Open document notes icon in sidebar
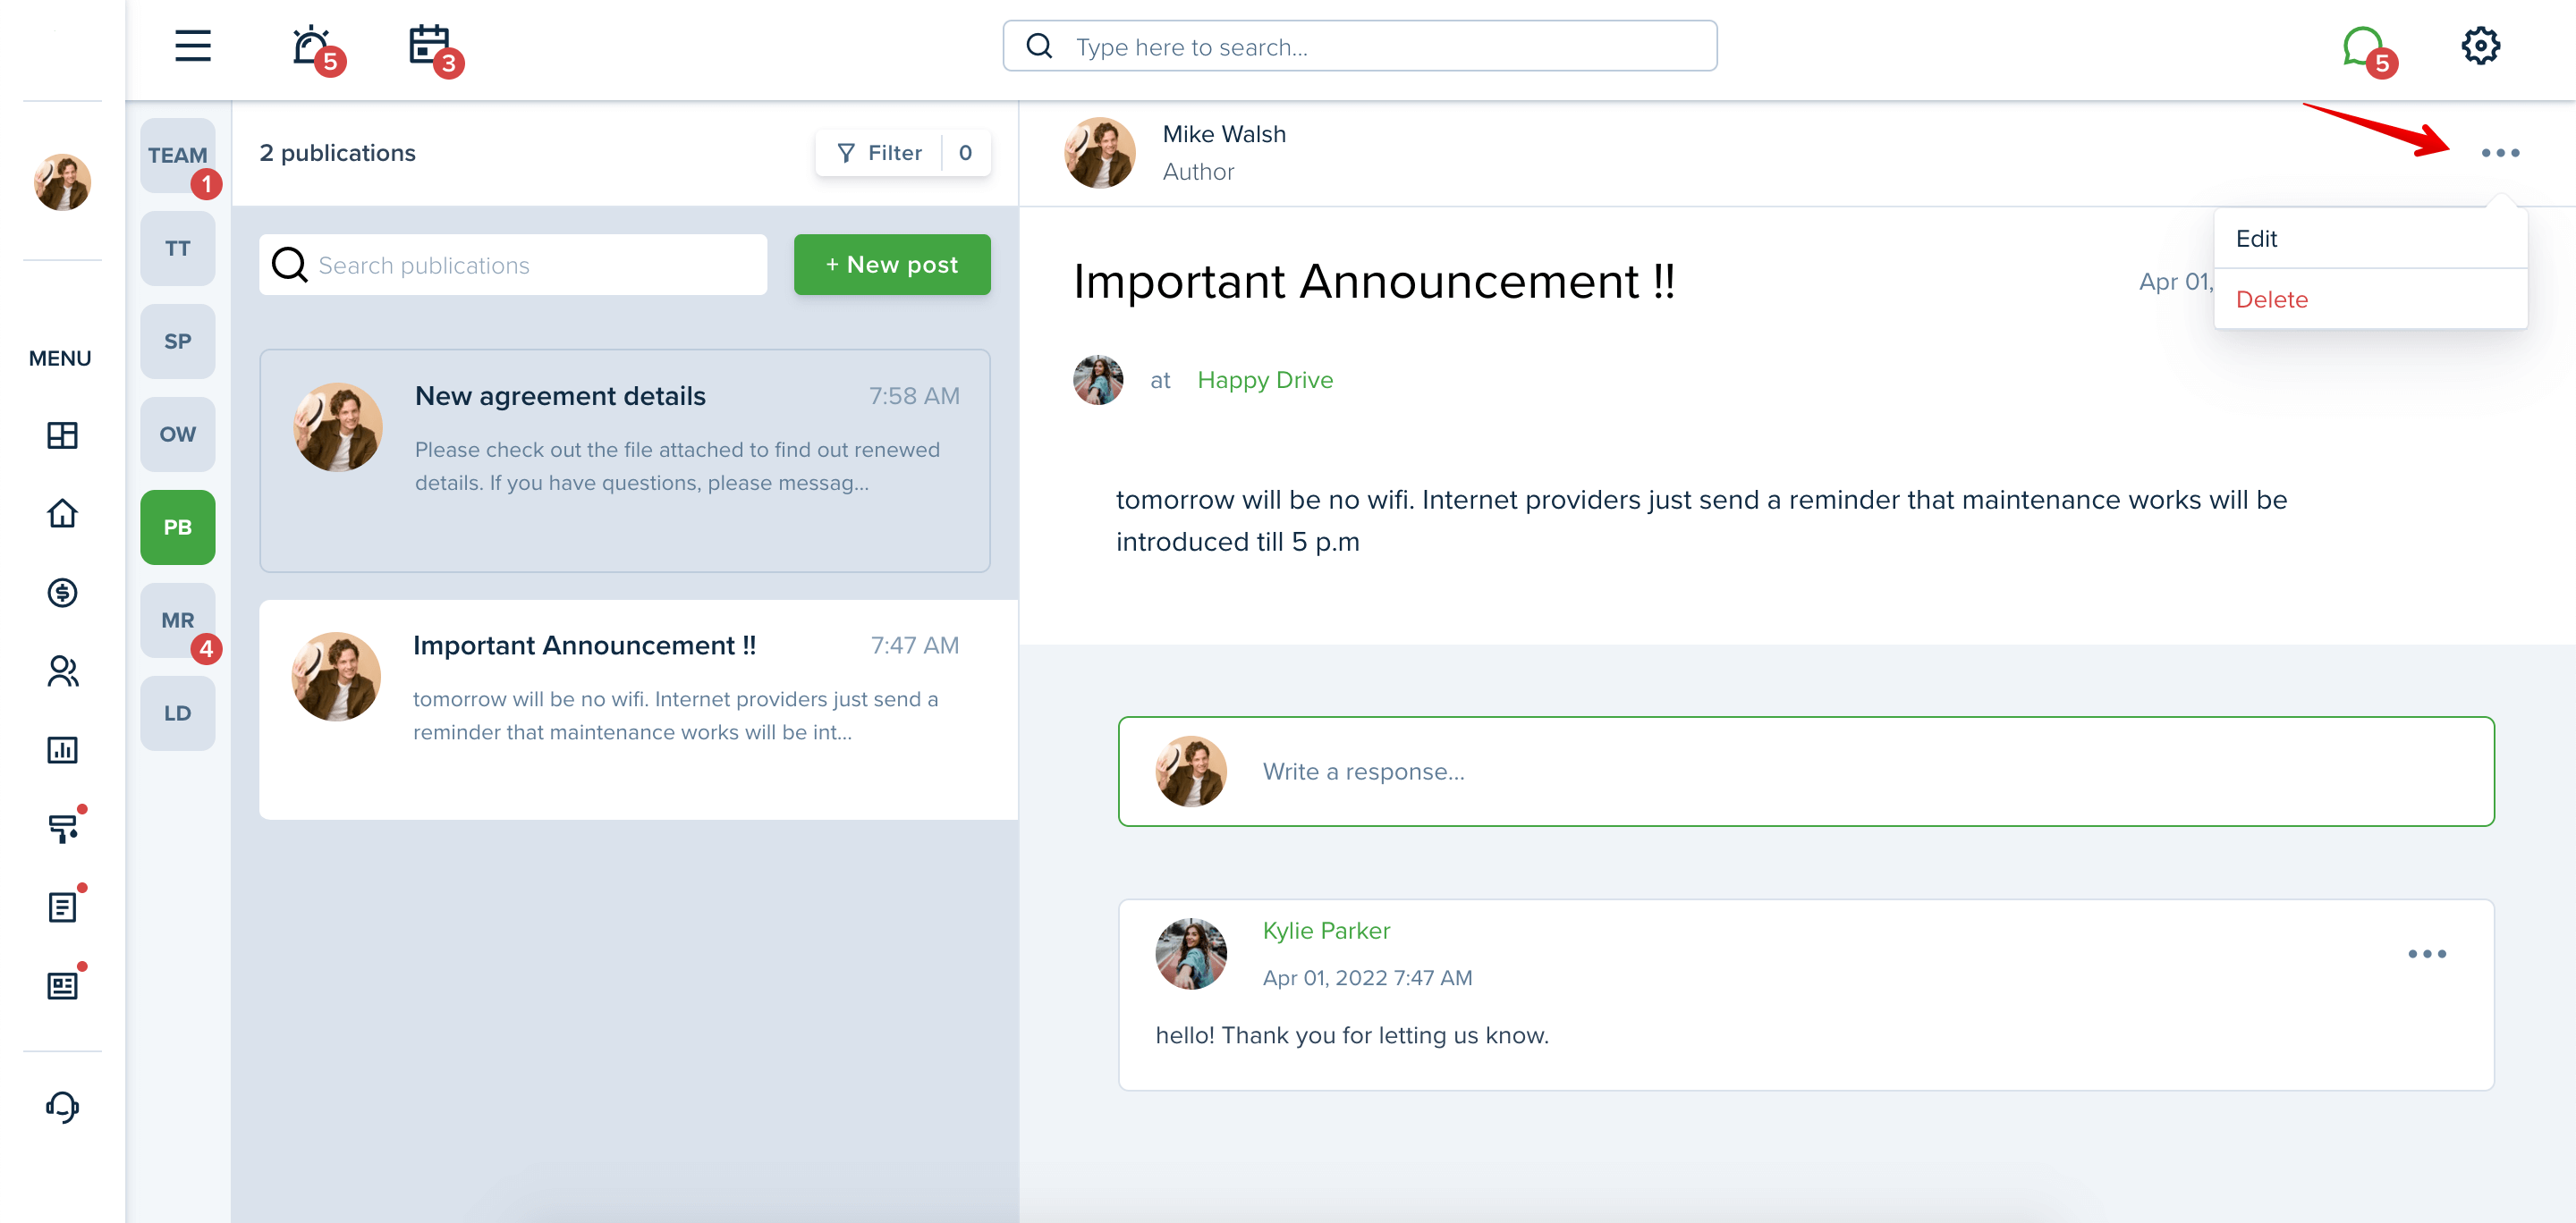The image size is (2576, 1223). pyautogui.click(x=62, y=907)
